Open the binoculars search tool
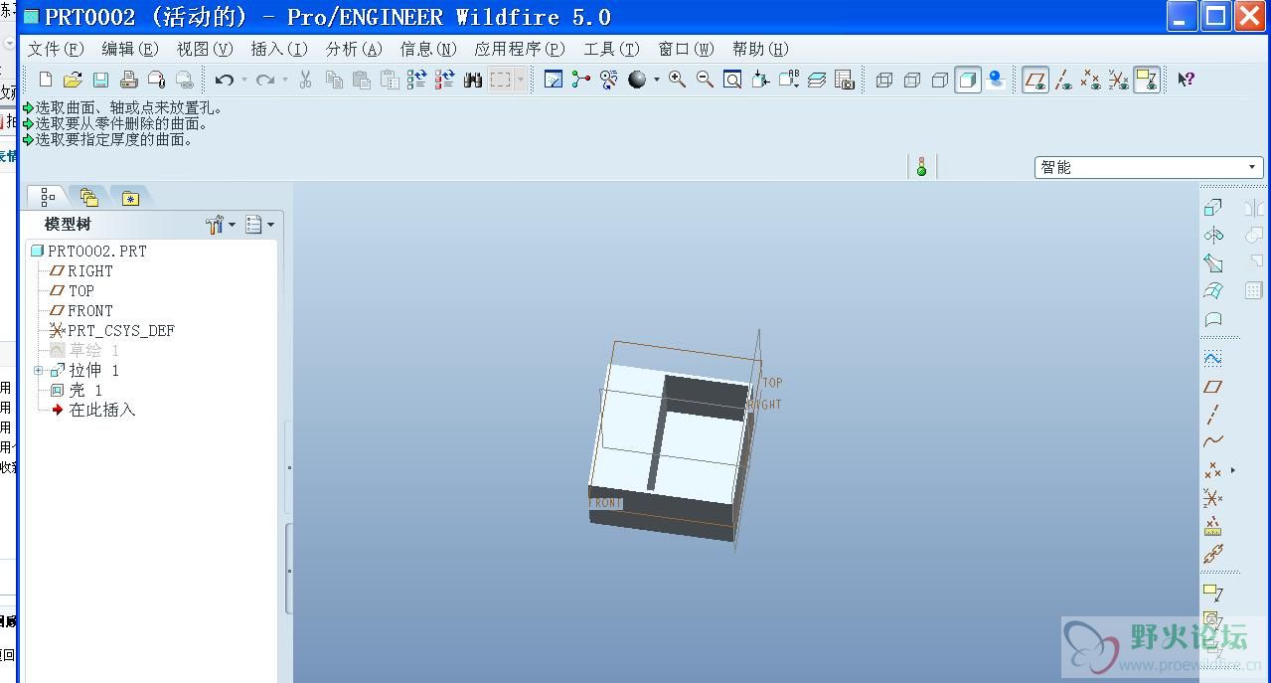The height and width of the screenshot is (683, 1271). pyautogui.click(x=473, y=80)
